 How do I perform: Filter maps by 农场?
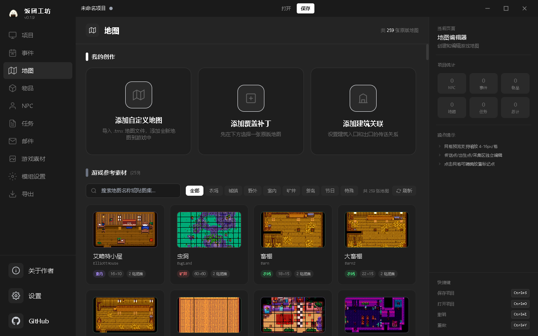pos(214,191)
